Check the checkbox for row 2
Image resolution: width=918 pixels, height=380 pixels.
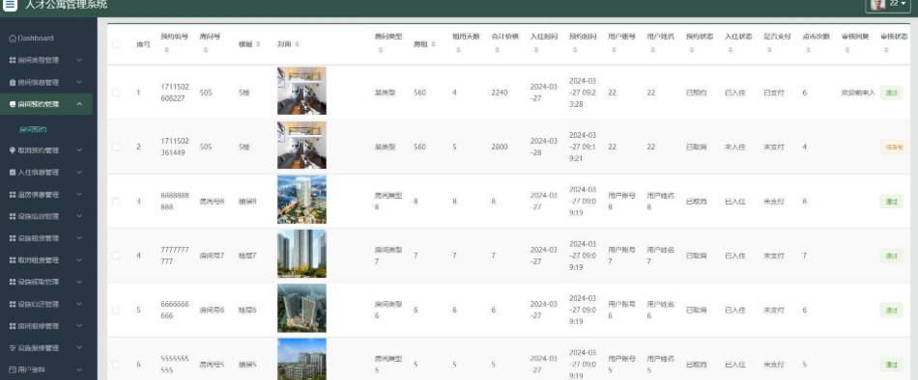115,147
